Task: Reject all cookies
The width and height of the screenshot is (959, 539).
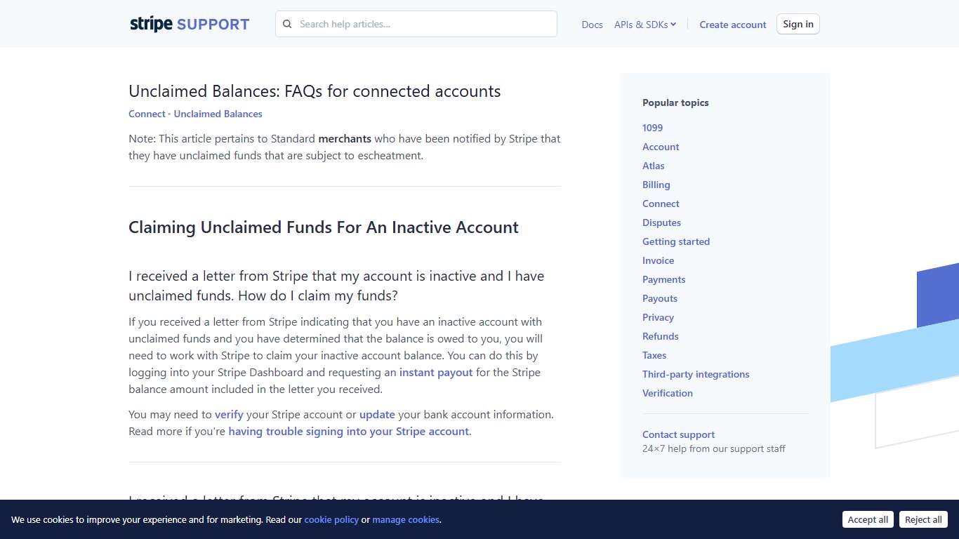Action: tap(923, 519)
